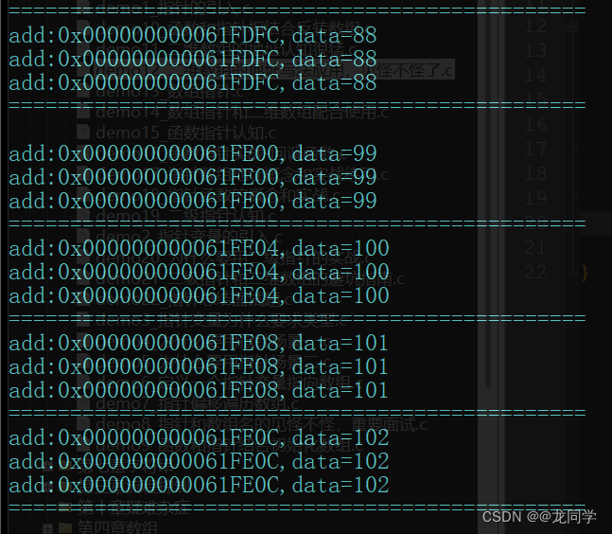
Task: Select demo13_数组指针.c in background file tree
Action: coord(169,92)
